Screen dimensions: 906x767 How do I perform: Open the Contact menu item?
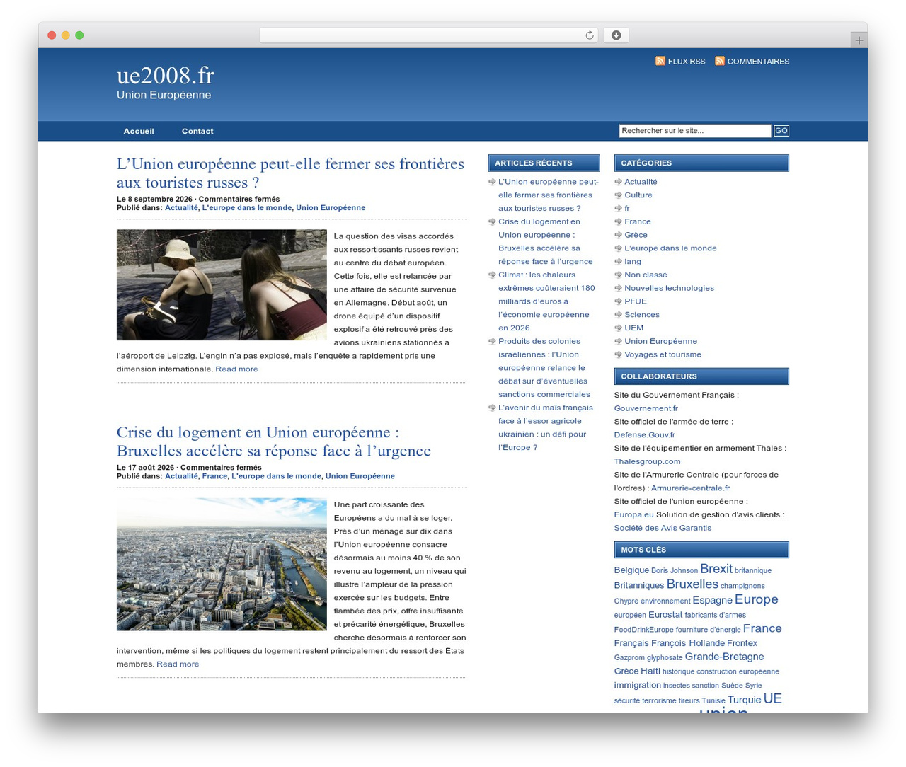[197, 131]
